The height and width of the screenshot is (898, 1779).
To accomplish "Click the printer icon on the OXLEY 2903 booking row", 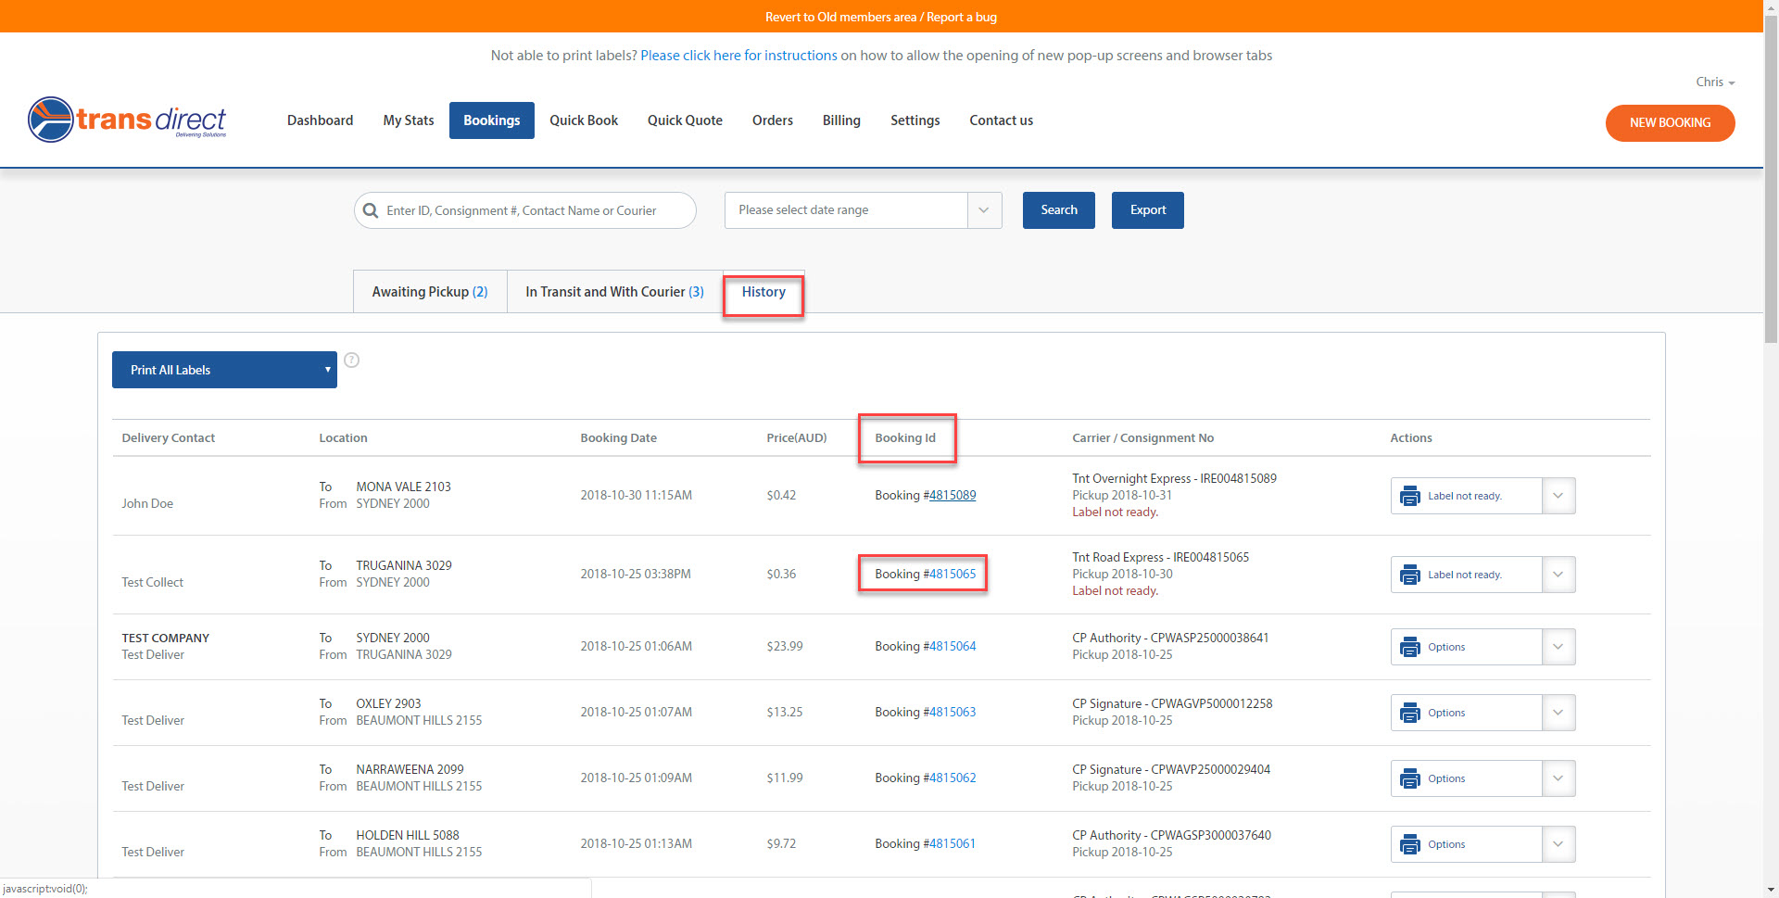I will tap(1410, 713).
